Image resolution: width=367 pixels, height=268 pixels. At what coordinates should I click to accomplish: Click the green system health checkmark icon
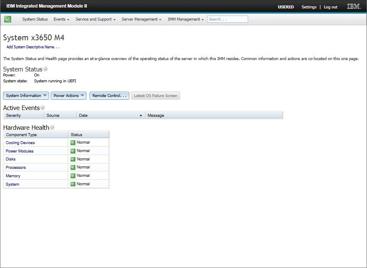[x=8, y=19]
